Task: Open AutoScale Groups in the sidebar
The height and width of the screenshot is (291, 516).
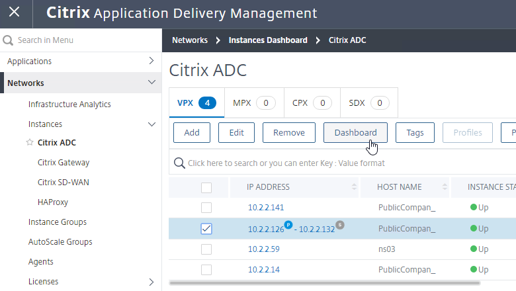Action: pos(60,241)
